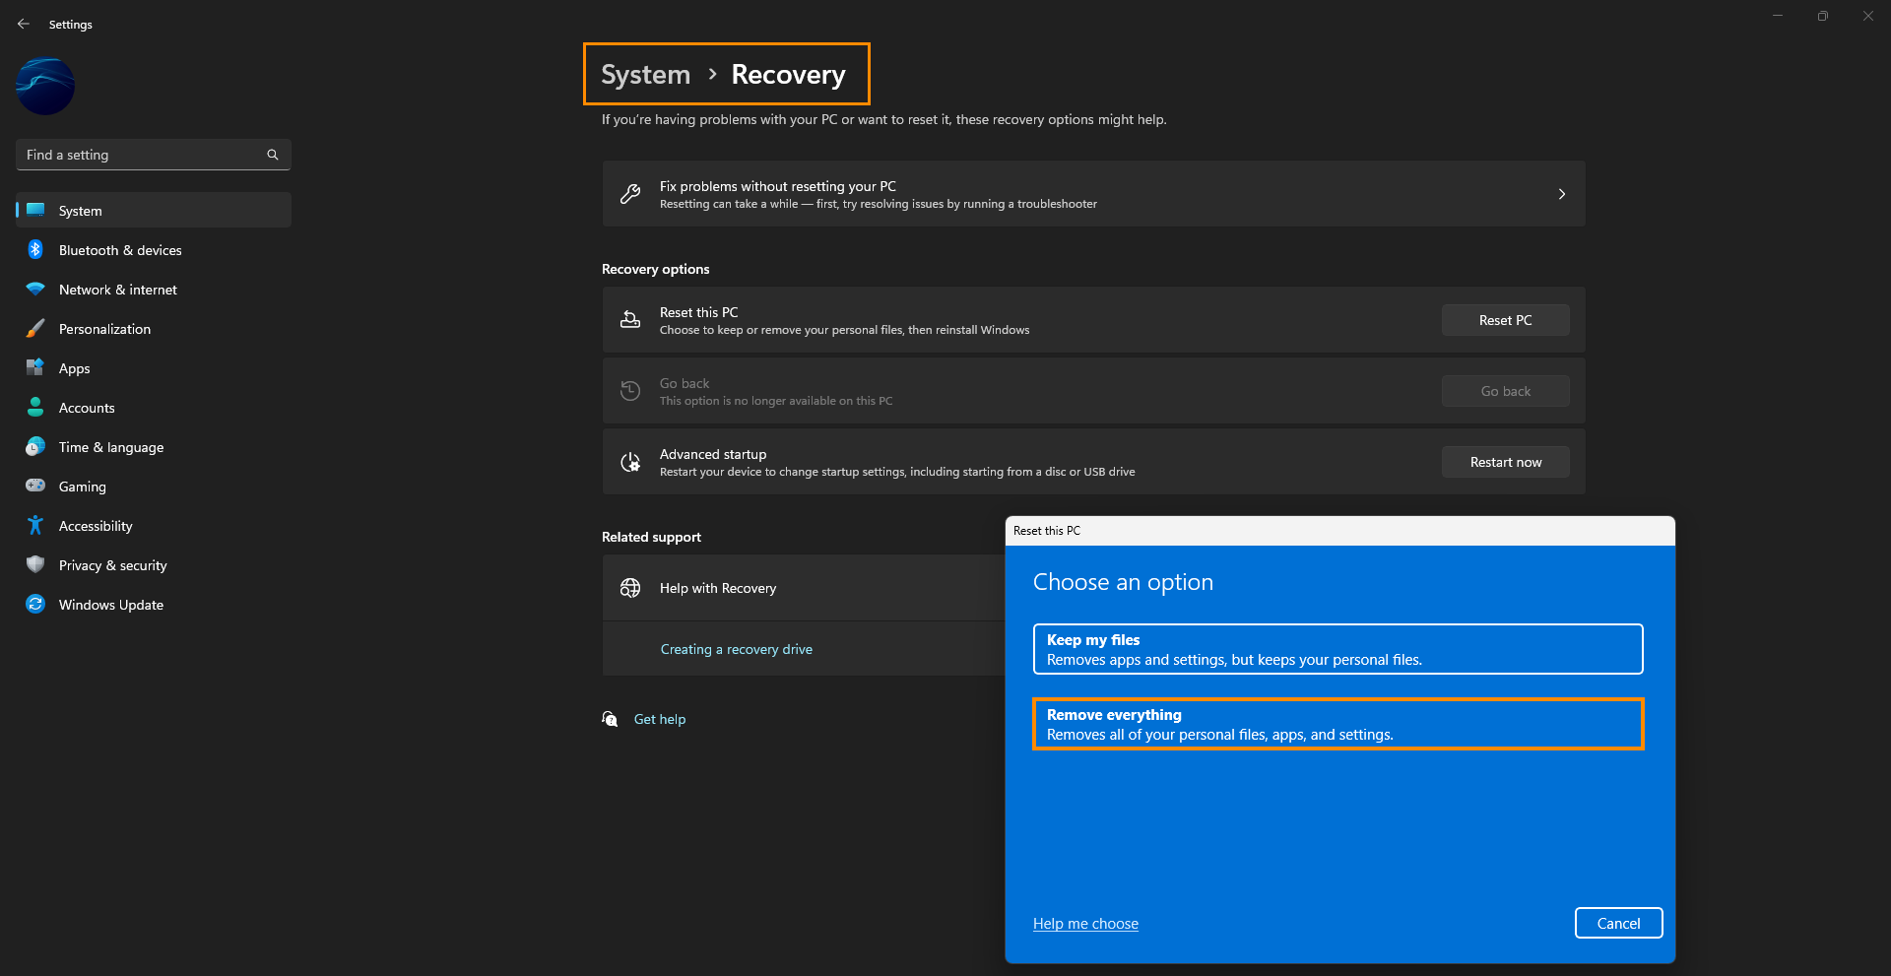
Task: Select the System monitor icon in sidebar
Action: pyautogui.click(x=35, y=210)
